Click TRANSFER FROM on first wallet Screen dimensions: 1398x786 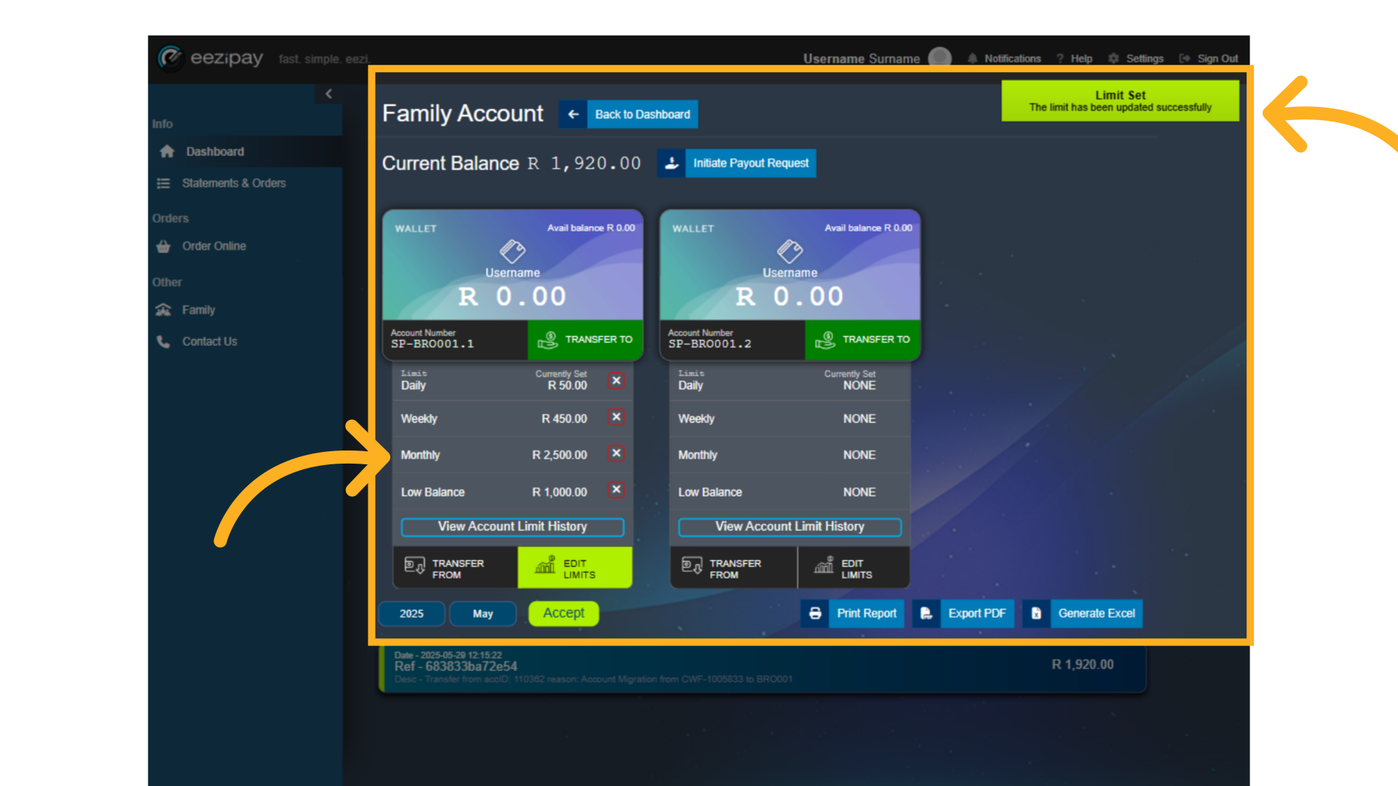point(455,568)
